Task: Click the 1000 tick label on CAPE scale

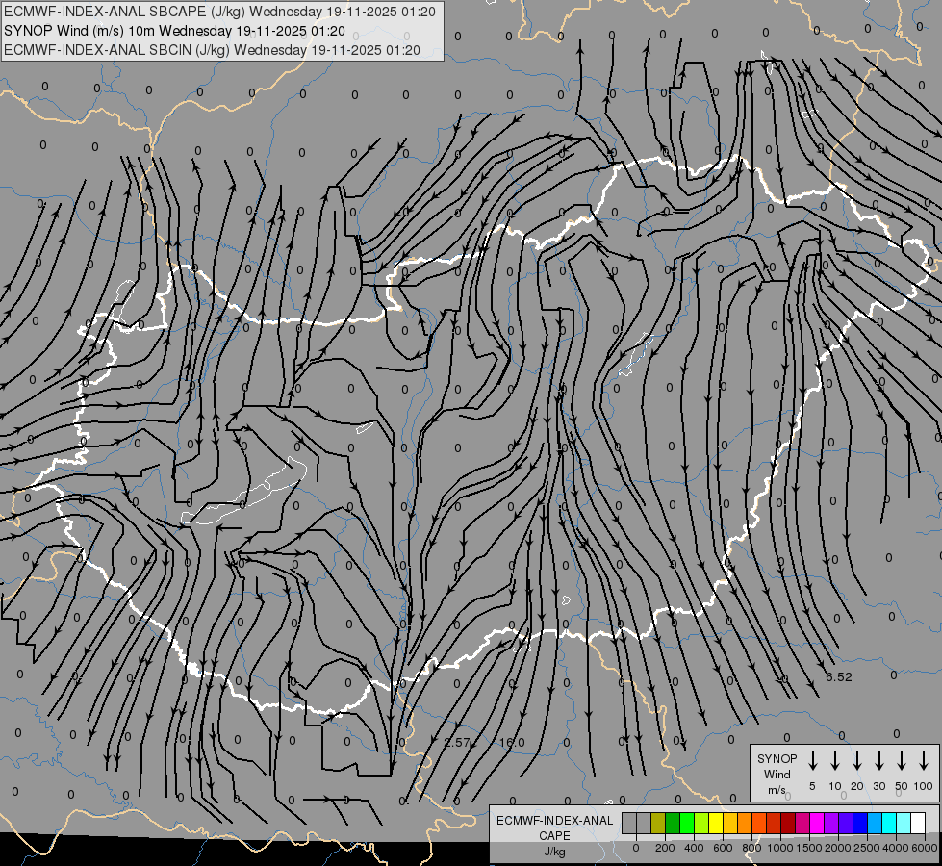Action: pos(780,848)
